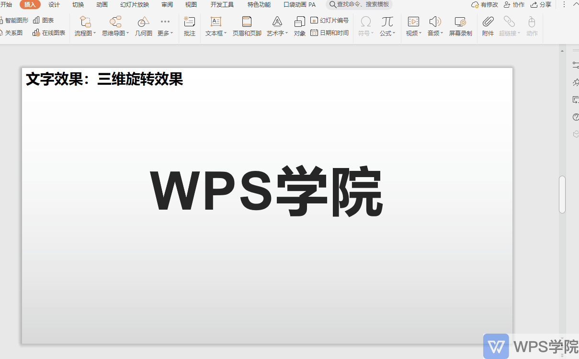Open the 切换 transitions tab
The height and width of the screenshot is (359, 579).
pyautogui.click(x=78, y=5)
